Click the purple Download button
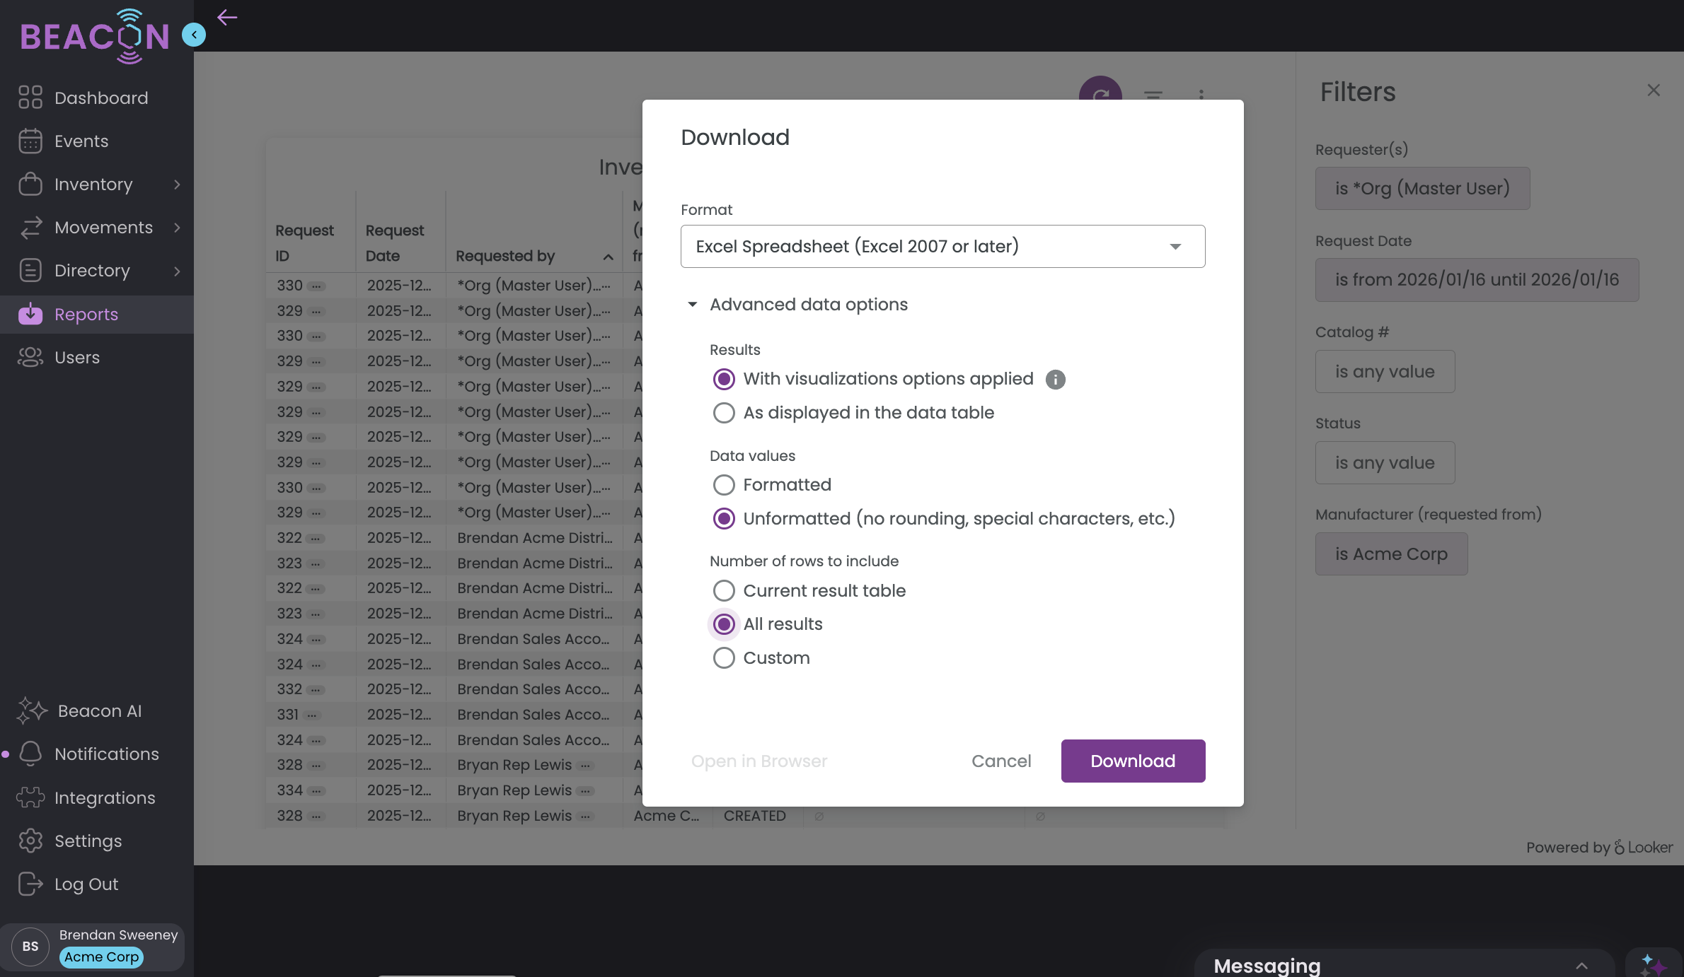This screenshot has height=977, width=1684. (x=1133, y=761)
